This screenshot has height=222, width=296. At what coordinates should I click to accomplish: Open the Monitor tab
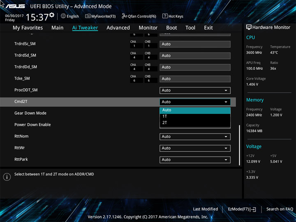coord(148,28)
